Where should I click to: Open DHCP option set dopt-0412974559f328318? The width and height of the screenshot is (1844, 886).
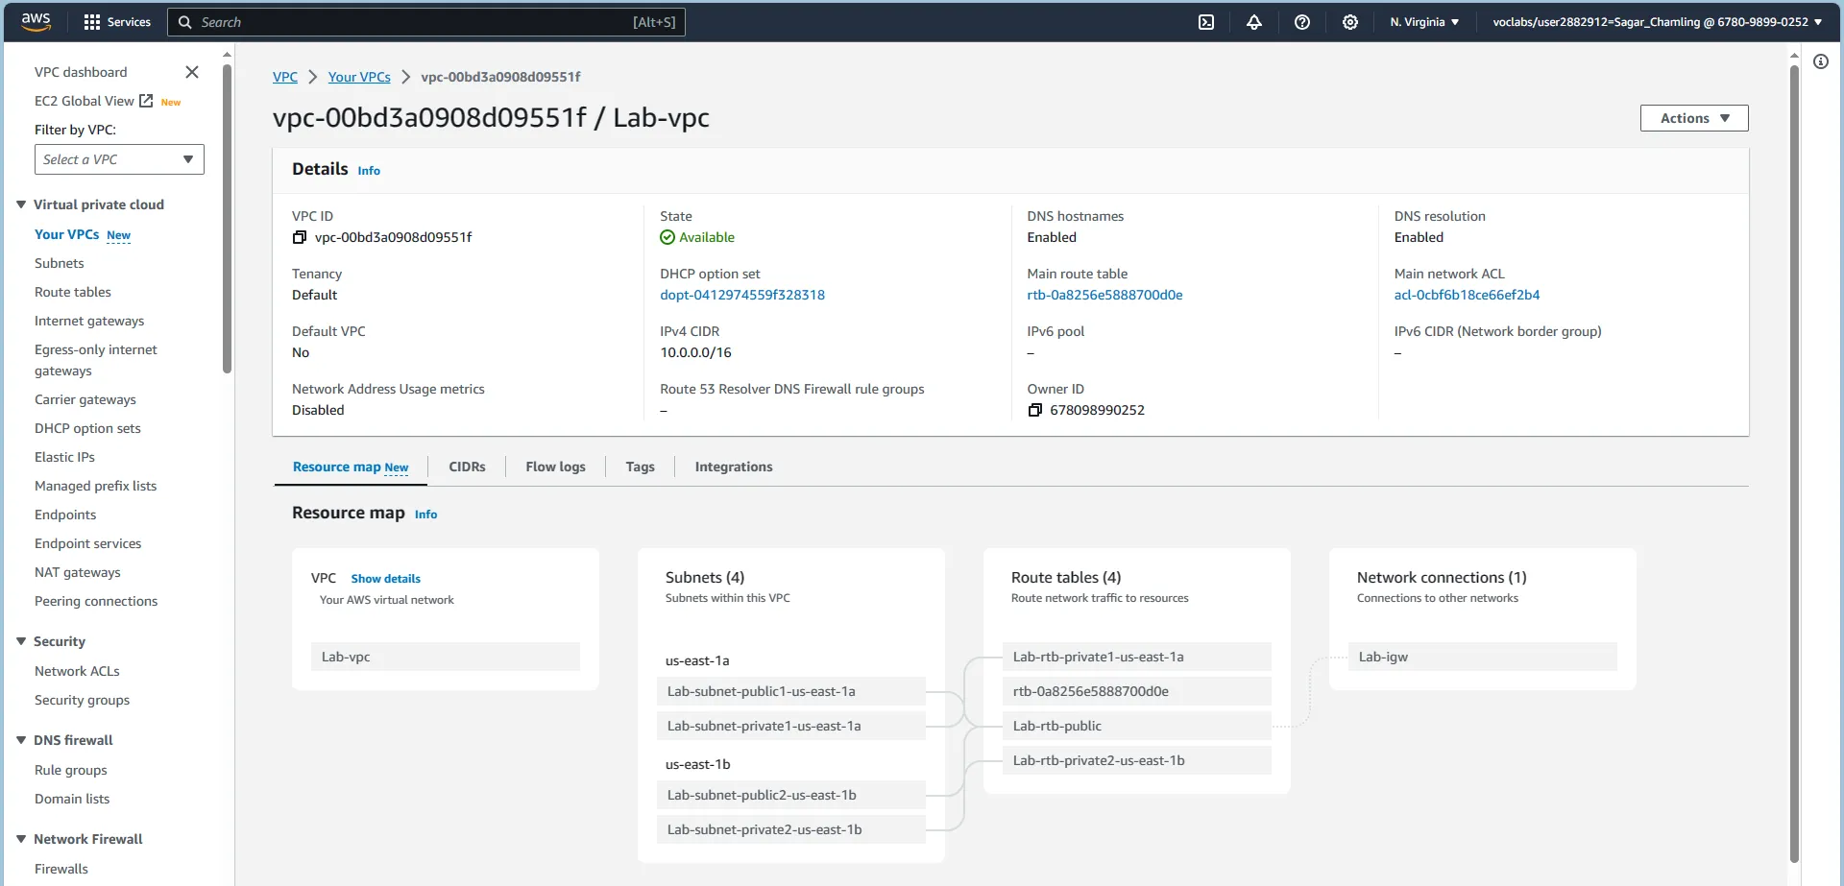[x=742, y=295]
